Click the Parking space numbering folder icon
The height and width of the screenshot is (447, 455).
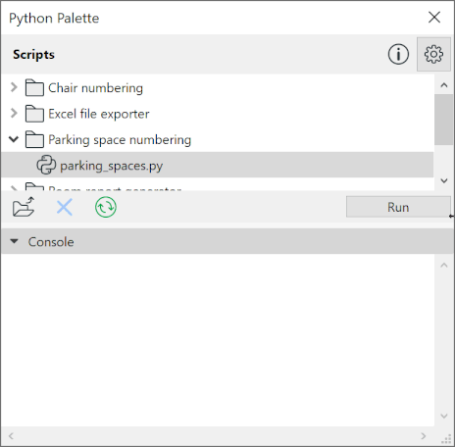click(x=34, y=139)
